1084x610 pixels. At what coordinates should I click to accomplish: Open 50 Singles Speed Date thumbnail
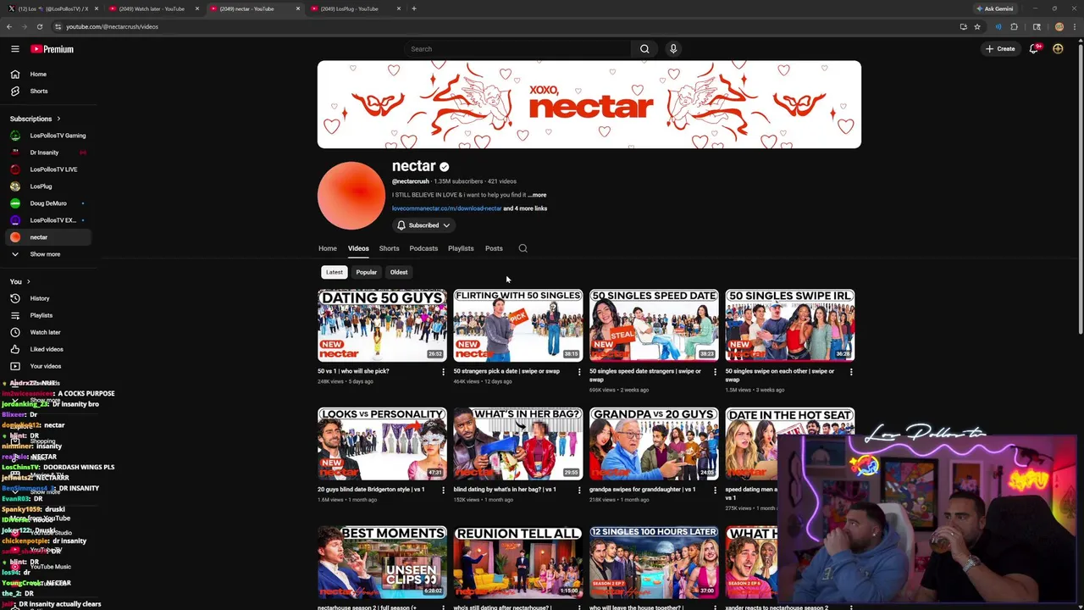click(654, 325)
